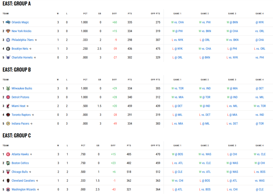The image size is (273, 194).
Task: Click the Brooklyn Nets logo
Action: click(x=8, y=49)
